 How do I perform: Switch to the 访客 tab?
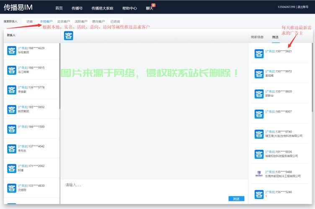[x=29, y=21]
